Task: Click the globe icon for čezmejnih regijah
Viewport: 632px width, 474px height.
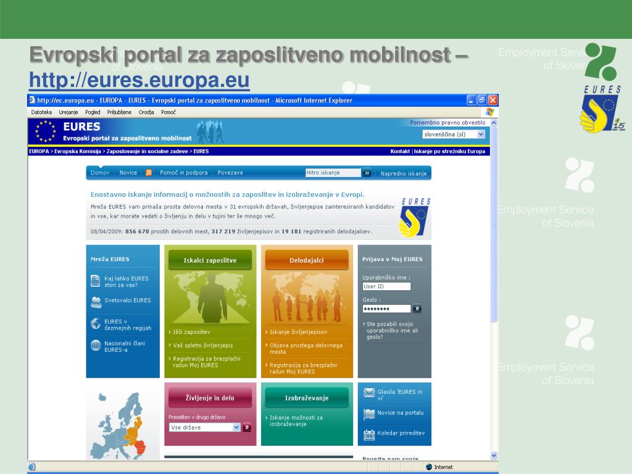Action: [96, 323]
